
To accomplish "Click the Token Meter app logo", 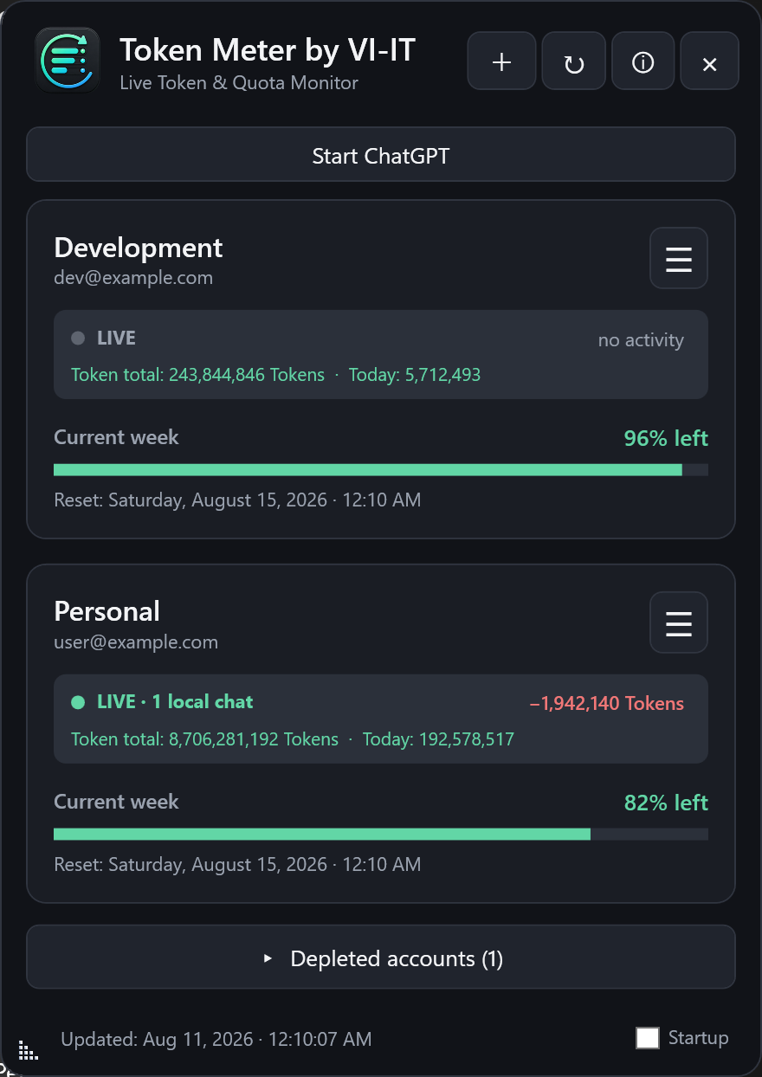I will coord(68,60).
